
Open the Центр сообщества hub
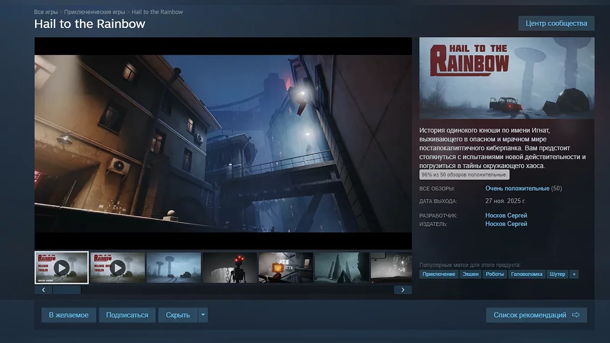[556, 23]
